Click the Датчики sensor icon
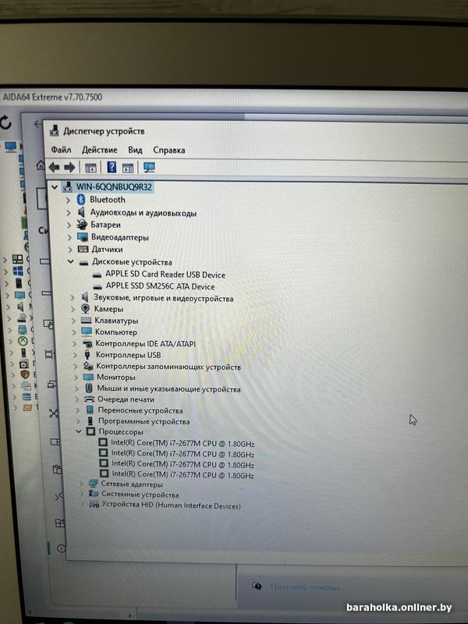This screenshot has height=624, width=468. pyautogui.click(x=83, y=249)
